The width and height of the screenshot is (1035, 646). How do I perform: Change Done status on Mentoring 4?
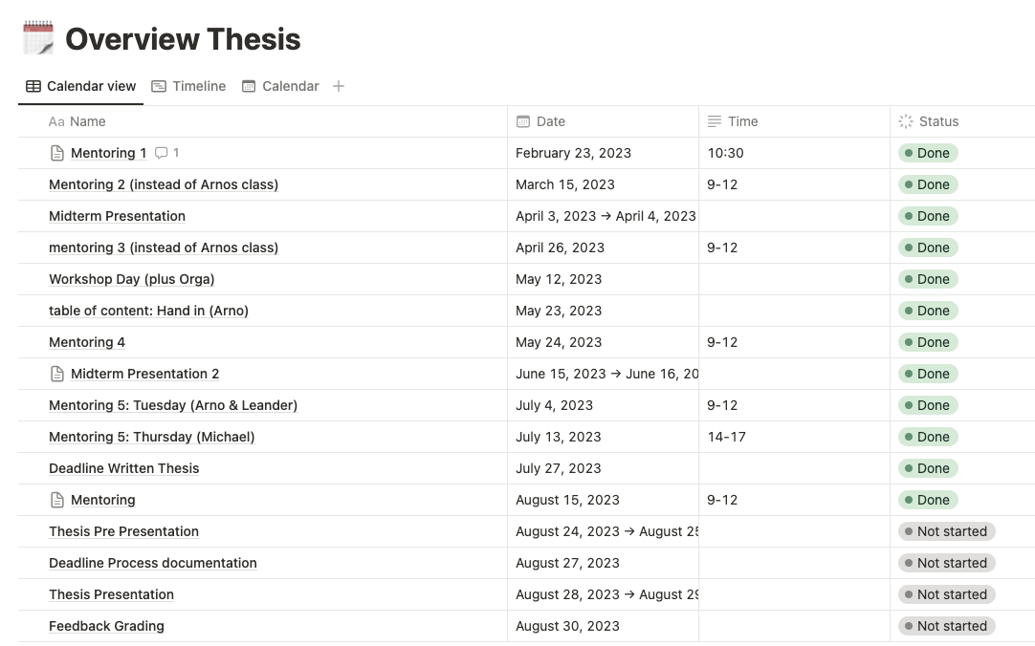(x=928, y=342)
